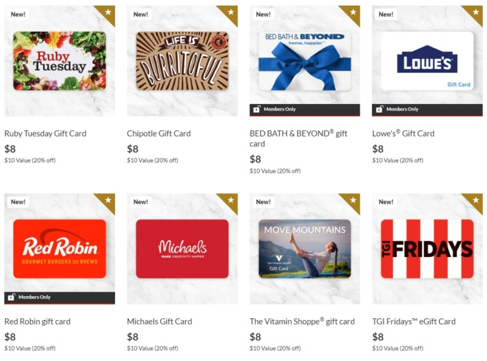Open the Chipotle Burritoful card image
The image size is (487, 361).
coord(182,61)
